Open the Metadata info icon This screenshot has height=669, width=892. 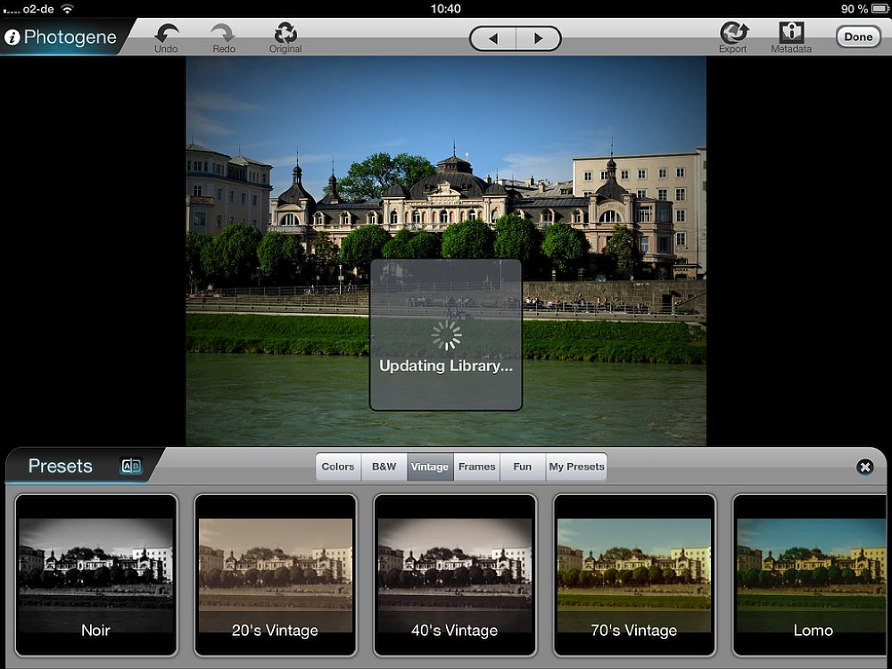(x=791, y=34)
